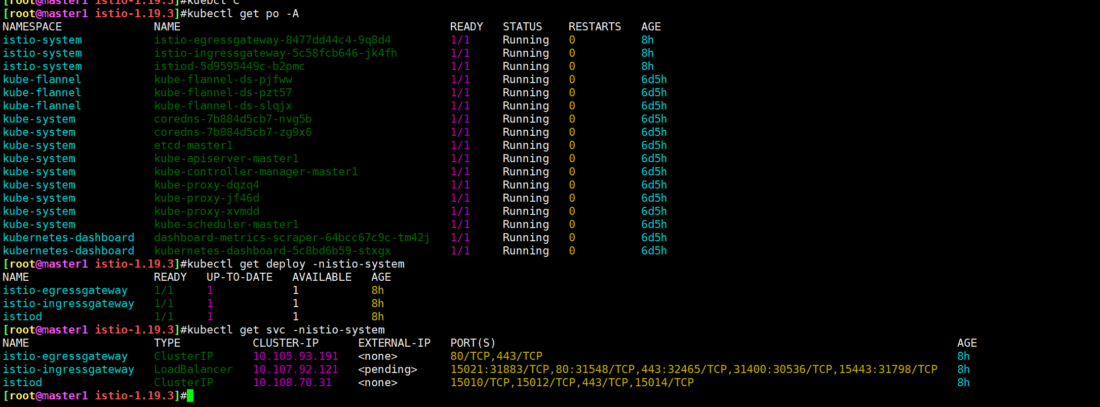Click pod kube-flannel-ds-pjfww
Image resolution: width=1100 pixels, height=407 pixels.
click(x=223, y=80)
